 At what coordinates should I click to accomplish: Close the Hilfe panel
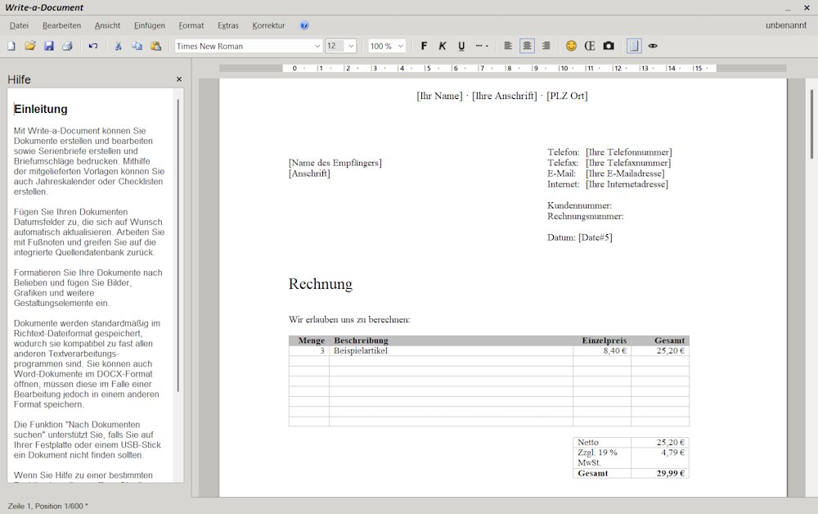click(x=178, y=79)
